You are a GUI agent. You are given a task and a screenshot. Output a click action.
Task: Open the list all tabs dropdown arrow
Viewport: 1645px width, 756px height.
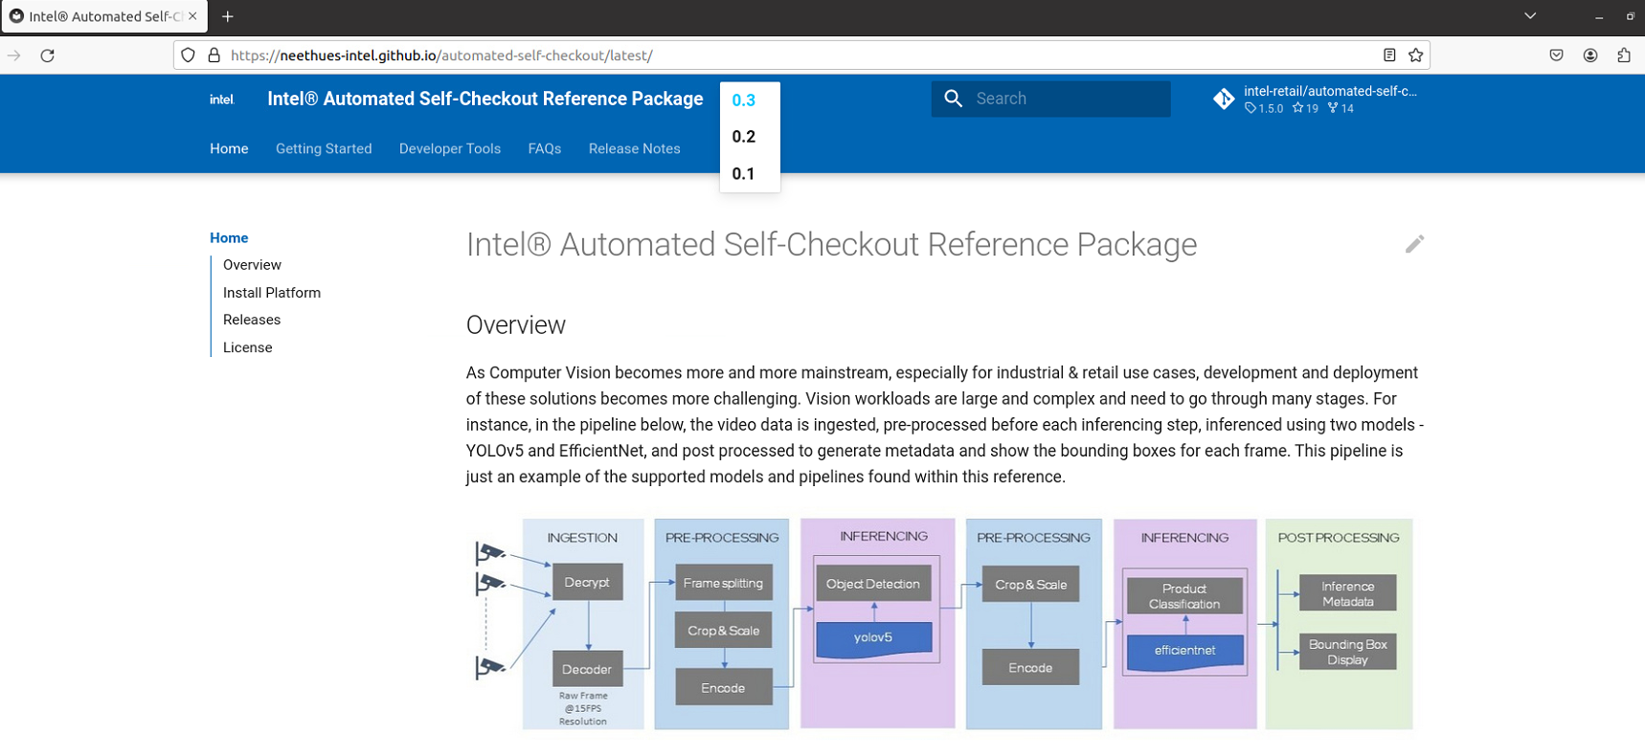(1530, 16)
